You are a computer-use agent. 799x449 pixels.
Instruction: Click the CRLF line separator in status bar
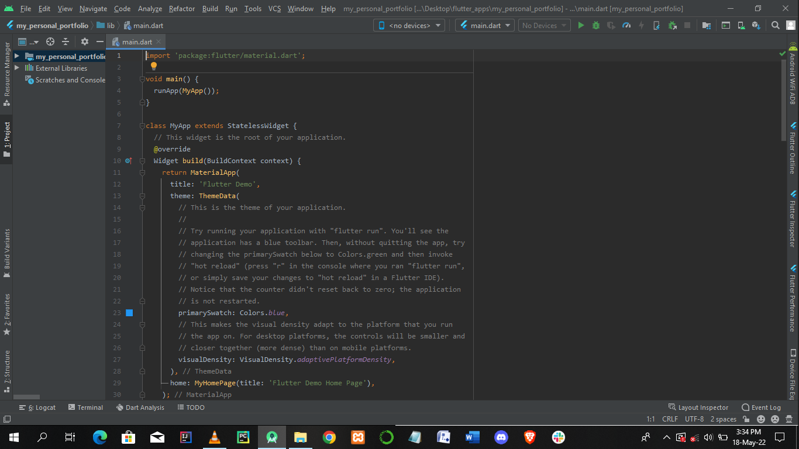coord(670,419)
